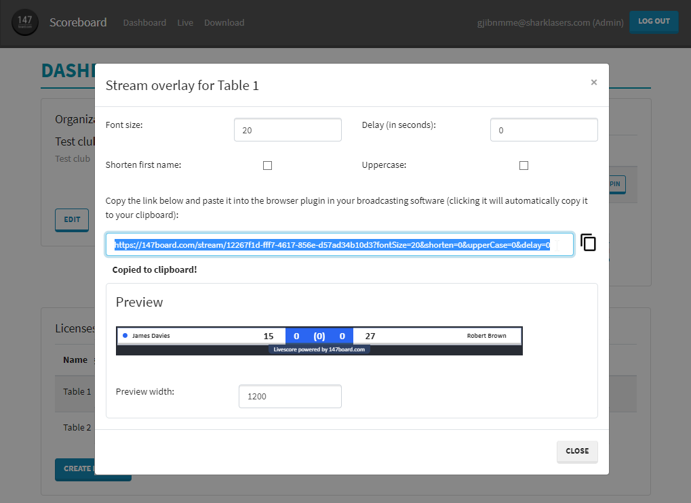Click the blue dot beside James Davies
The image size is (691, 503).
pyautogui.click(x=125, y=335)
